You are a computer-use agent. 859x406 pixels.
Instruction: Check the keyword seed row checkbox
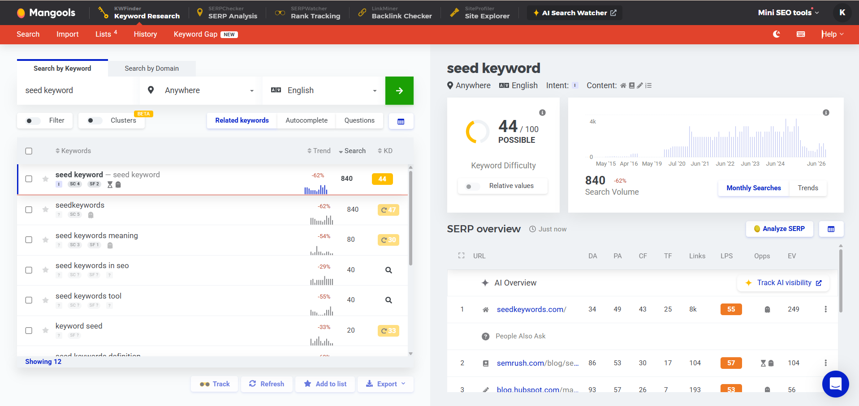29,330
